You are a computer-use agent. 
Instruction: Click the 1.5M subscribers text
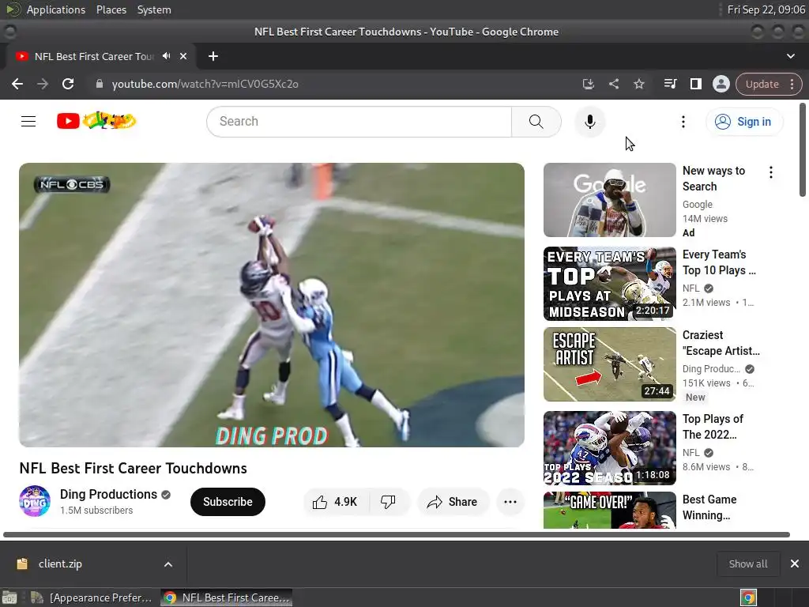96,511
